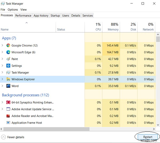Sort by the Status column header
Image resolution: width=160 pixels, height=143 pixels.
70,27
